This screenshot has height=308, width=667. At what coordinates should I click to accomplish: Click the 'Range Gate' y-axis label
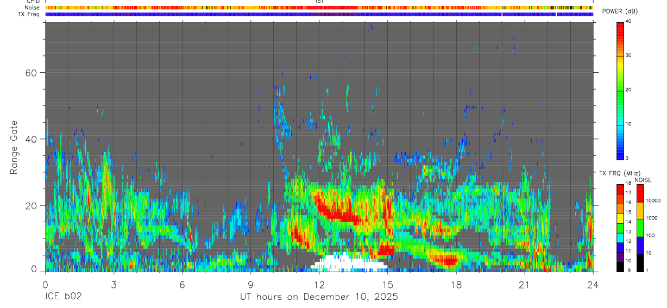tap(14, 147)
